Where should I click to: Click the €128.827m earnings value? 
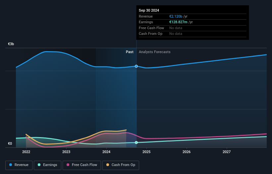pos(178,22)
